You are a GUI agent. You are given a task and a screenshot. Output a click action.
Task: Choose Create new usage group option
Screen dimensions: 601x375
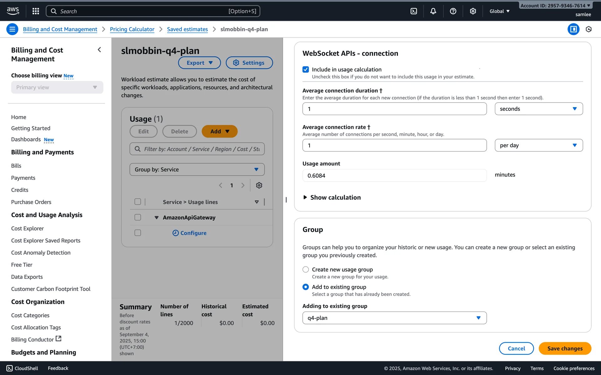click(306, 269)
